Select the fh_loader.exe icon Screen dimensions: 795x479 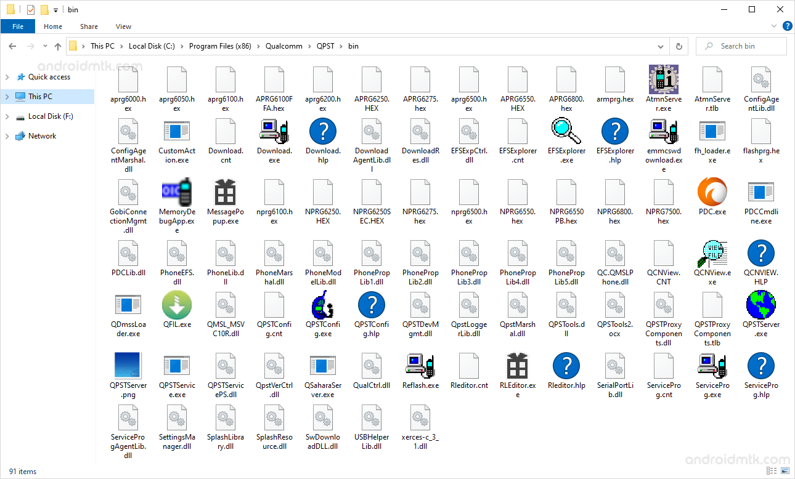[712, 131]
